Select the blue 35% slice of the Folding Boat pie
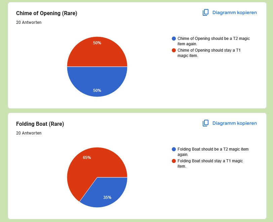Viewport: 273px width, 222px height. coord(106,193)
